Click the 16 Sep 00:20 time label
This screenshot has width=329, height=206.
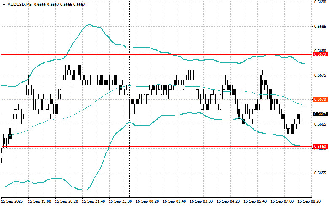point(147,201)
